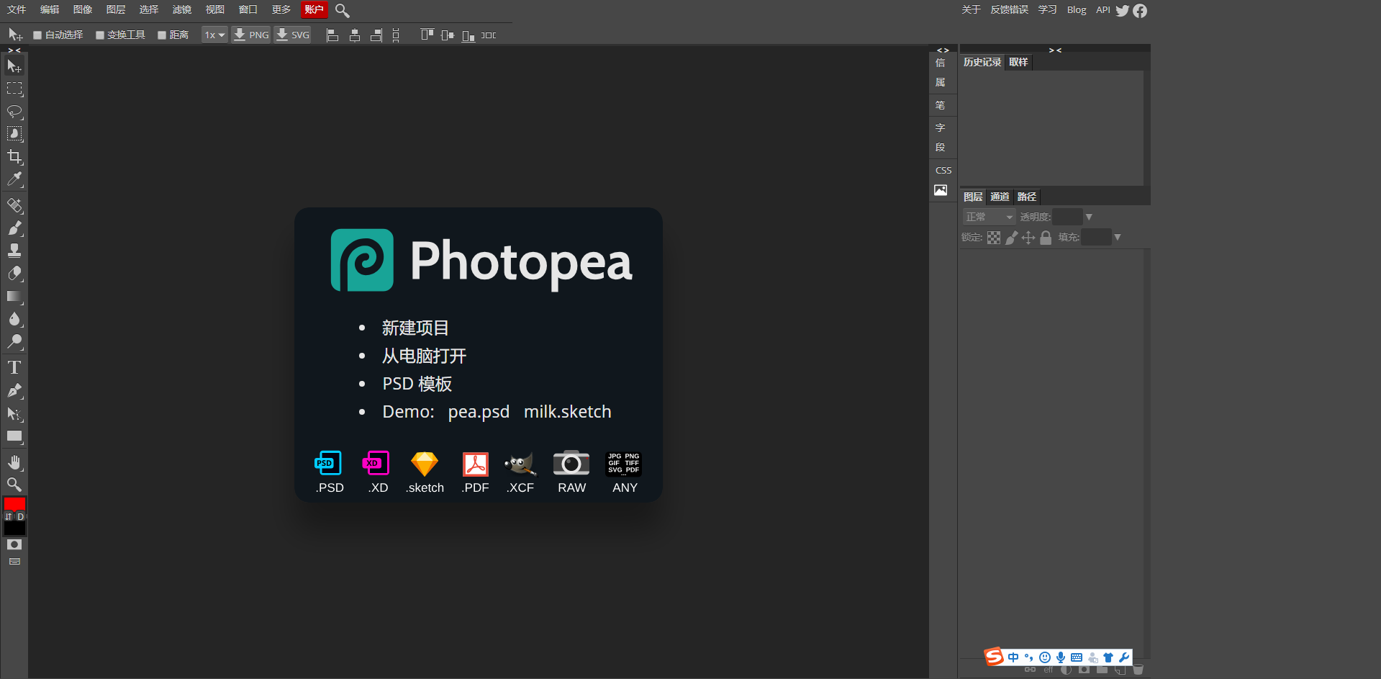The height and width of the screenshot is (679, 1381).
Task: Click the 透明度 value field
Action: pos(1067,217)
